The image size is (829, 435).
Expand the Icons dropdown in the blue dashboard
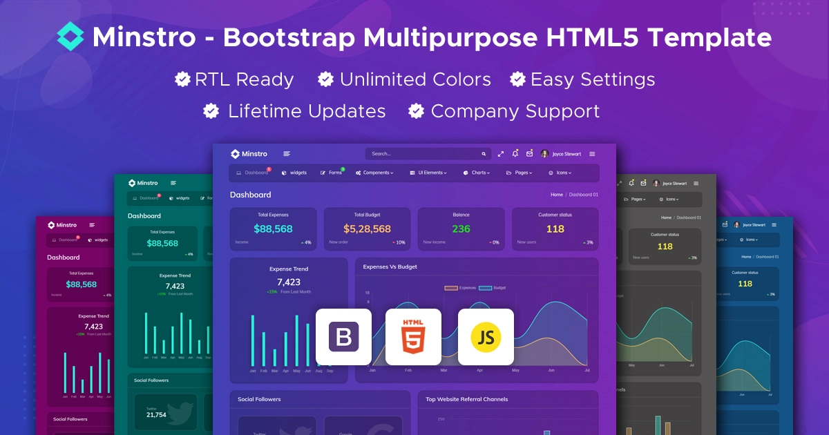coord(749,240)
